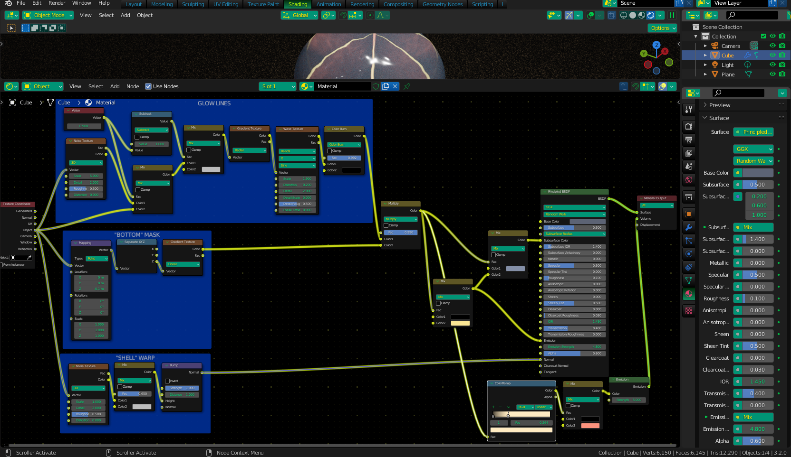Open the Material properties tab icon
This screenshot has width=791, height=457.
[689, 294]
